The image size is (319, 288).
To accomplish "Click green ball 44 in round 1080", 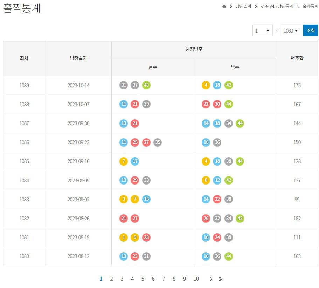I will click(x=229, y=256).
